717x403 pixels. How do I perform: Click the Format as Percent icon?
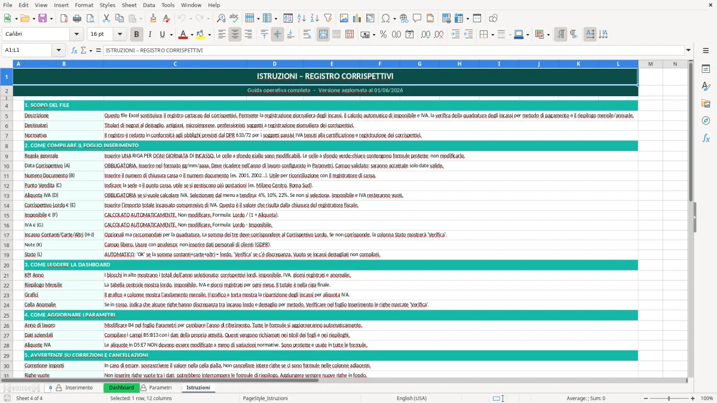[383, 35]
